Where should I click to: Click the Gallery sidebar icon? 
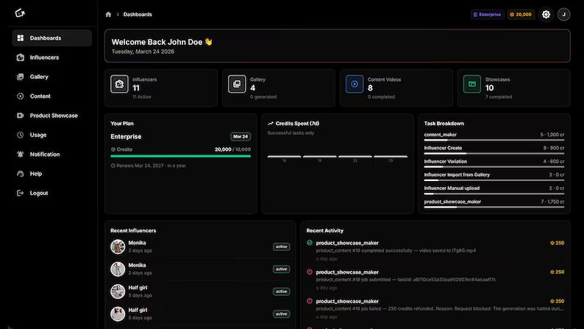click(21, 77)
